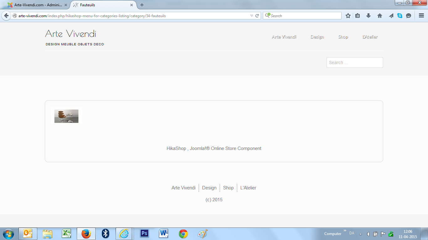The height and width of the screenshot is (240, 428).
Task: Choose search engine via magnifier icon
Action: coord(268,16)
